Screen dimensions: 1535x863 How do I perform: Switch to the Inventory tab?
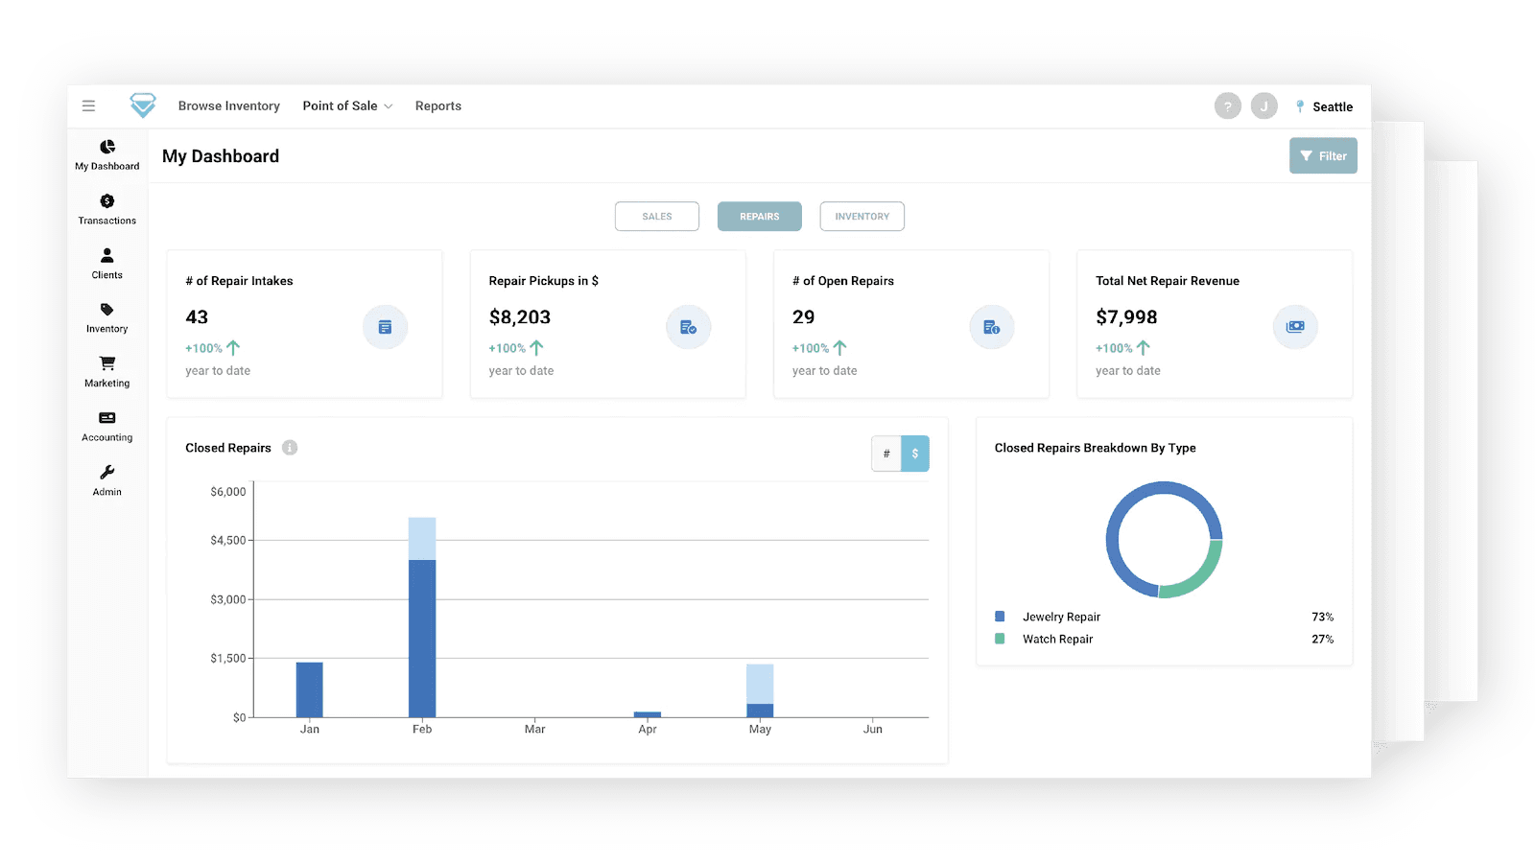[x=862, y=217]
